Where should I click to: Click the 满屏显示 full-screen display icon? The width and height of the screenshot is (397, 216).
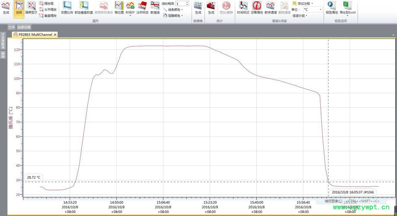31,8
